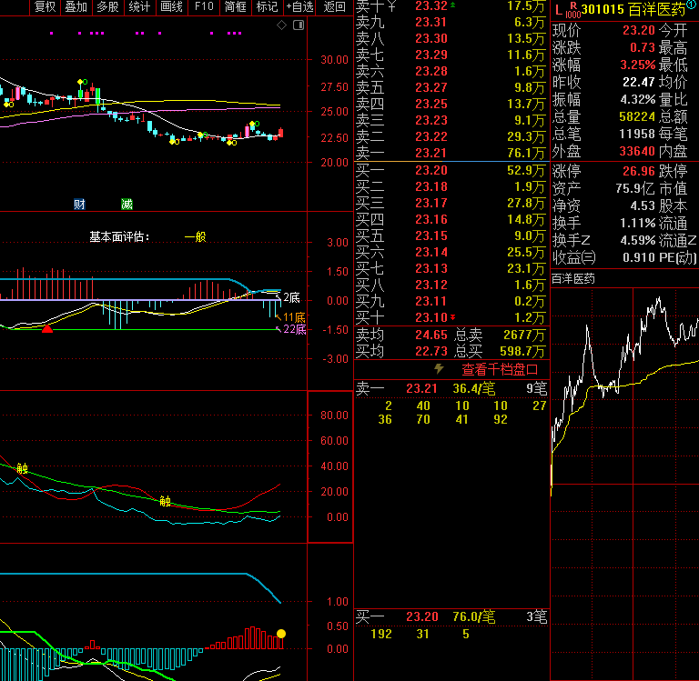Click the yellow dot on MACD histogram

pos(281,633)
